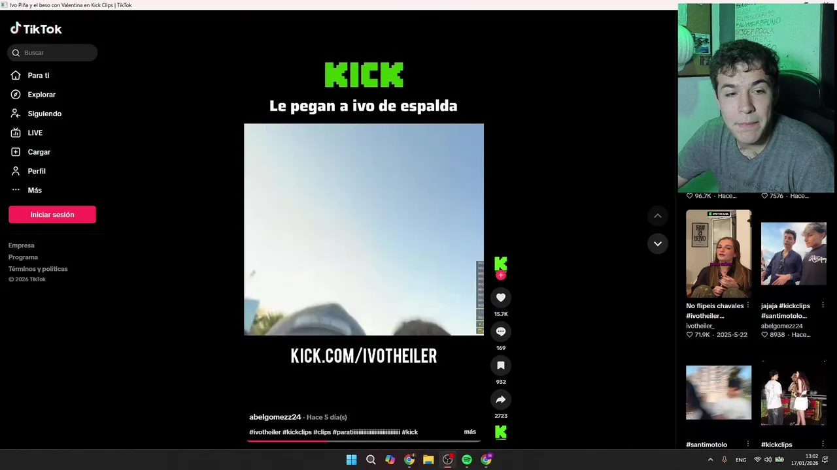The image size is (837, 470).
Task: Like the video with the heart icon
Action: click(x=501, y=298)
